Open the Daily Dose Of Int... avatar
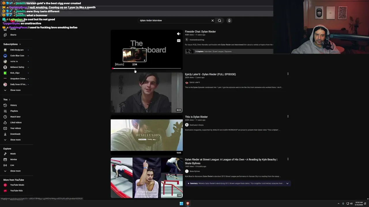The height and width of the screenshot is (207, 369). tap(5, 84)
